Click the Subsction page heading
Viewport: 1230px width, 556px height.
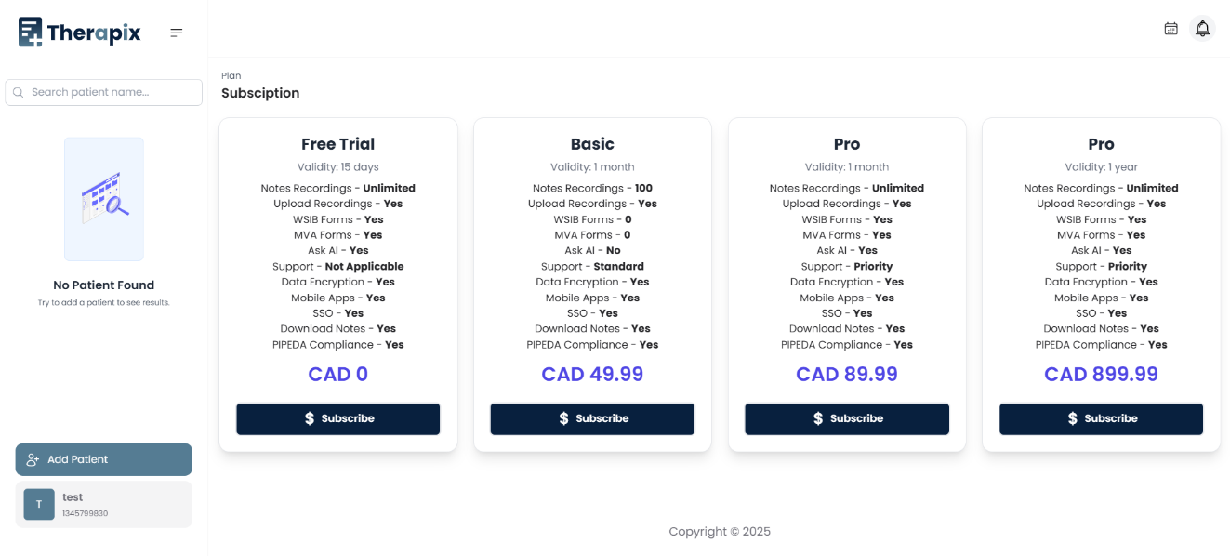260,93
